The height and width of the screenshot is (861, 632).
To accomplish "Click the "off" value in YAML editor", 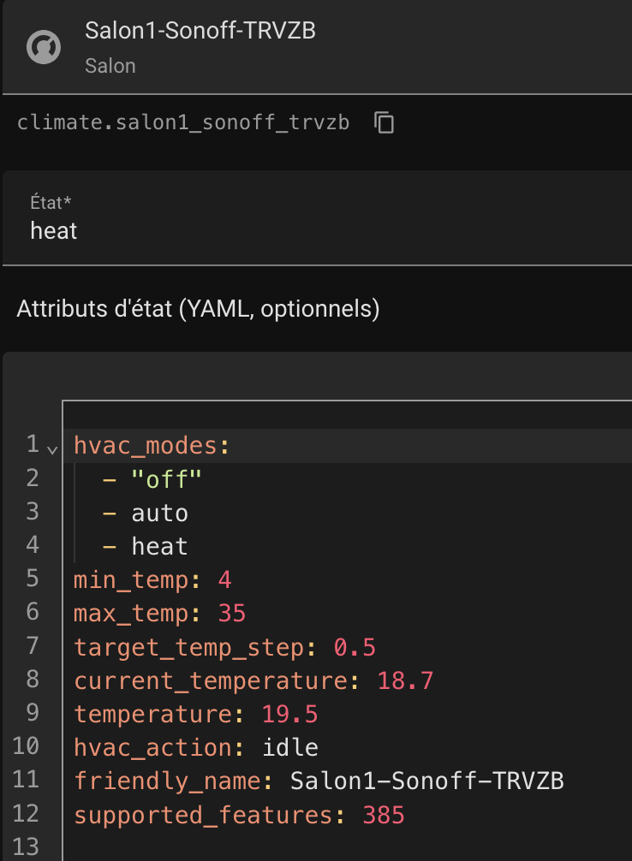I will coord(166,478).
